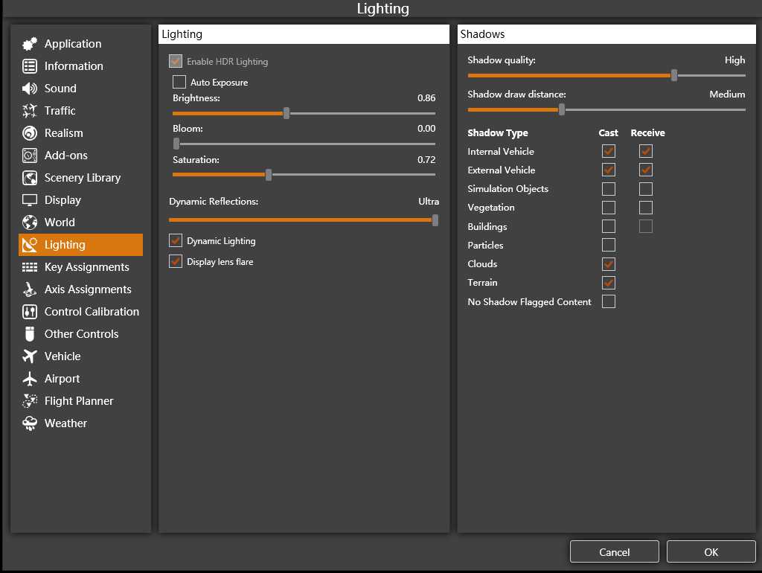This screenshot has height=573, width=762.
Task: Toggle External Vehicle Receive shadow checkbox
Action: 646,170
